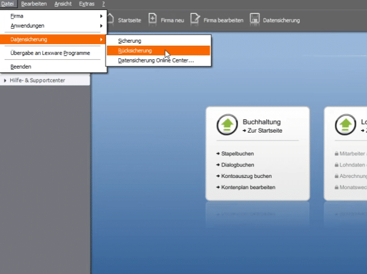
Task: Click the arrow bullet before Stapelbuchen
Action: pos(218,154)
